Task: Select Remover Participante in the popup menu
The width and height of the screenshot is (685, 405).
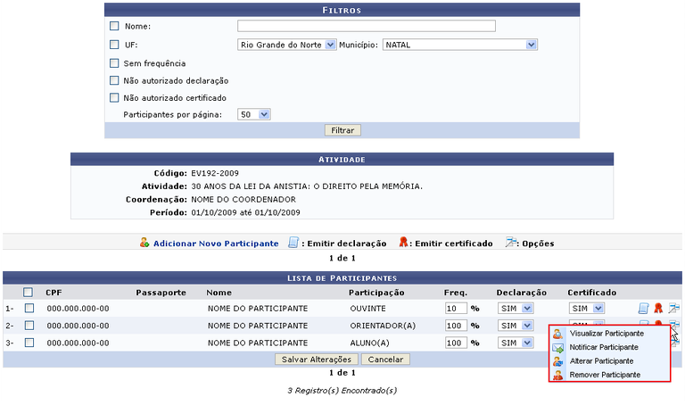Action: coord(604,375)
